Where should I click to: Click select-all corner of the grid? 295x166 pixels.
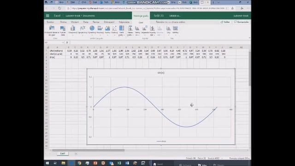(x=48, y=47)
